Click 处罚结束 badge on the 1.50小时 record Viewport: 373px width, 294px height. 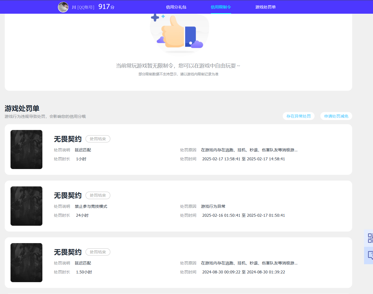(x=98, y=252)
